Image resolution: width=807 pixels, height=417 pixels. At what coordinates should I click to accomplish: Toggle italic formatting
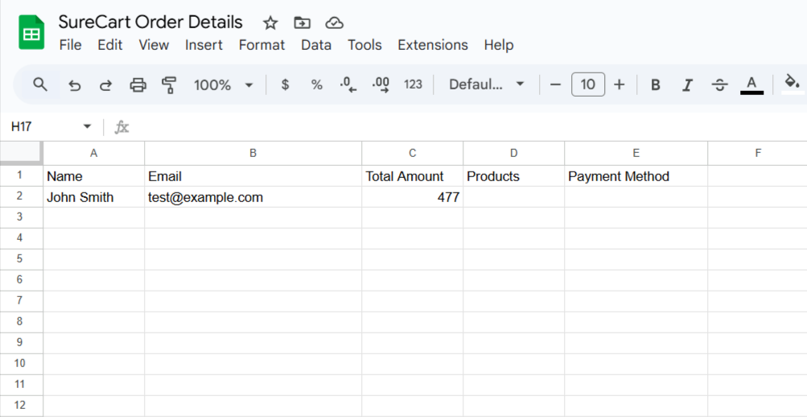(687, 85)
